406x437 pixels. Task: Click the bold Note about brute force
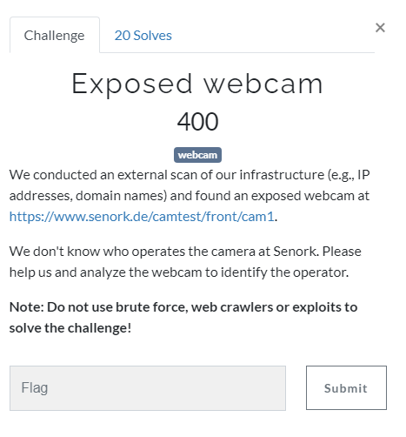point(183,318)
